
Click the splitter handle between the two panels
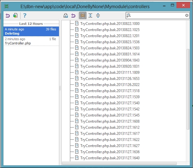(60, 88)
